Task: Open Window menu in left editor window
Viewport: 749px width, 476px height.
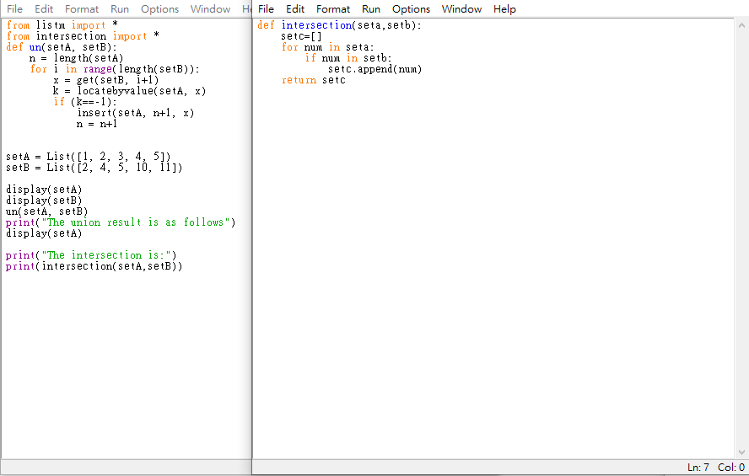Action: pos(210,9)
